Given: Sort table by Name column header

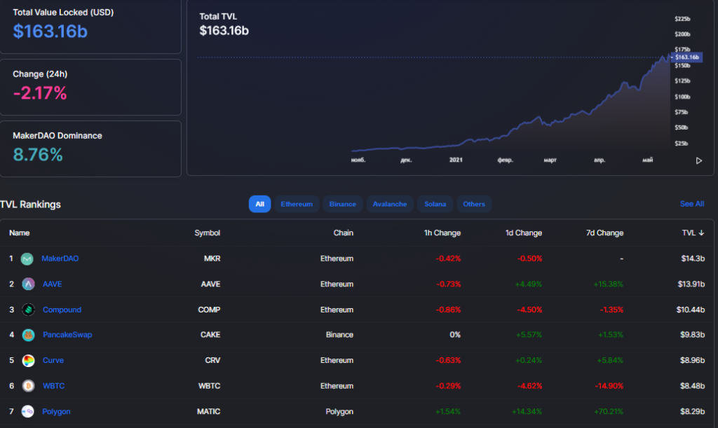Looking at the screenshot, I should (x=19, y=233).
